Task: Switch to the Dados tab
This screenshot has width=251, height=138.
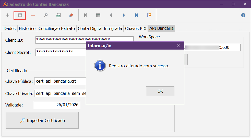Action: [10, 28]
